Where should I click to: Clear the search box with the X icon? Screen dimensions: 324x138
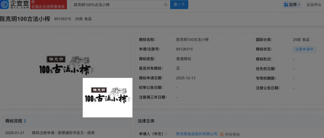tap(166, 5)
